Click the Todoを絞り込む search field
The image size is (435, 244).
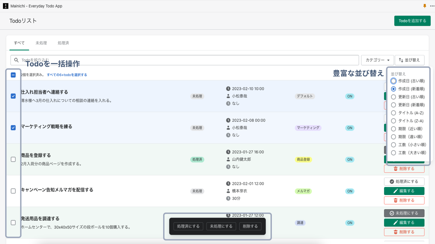185,60
